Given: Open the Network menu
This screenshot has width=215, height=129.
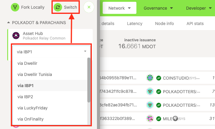Looking at the screenshot, I should [x=120, y=8].
